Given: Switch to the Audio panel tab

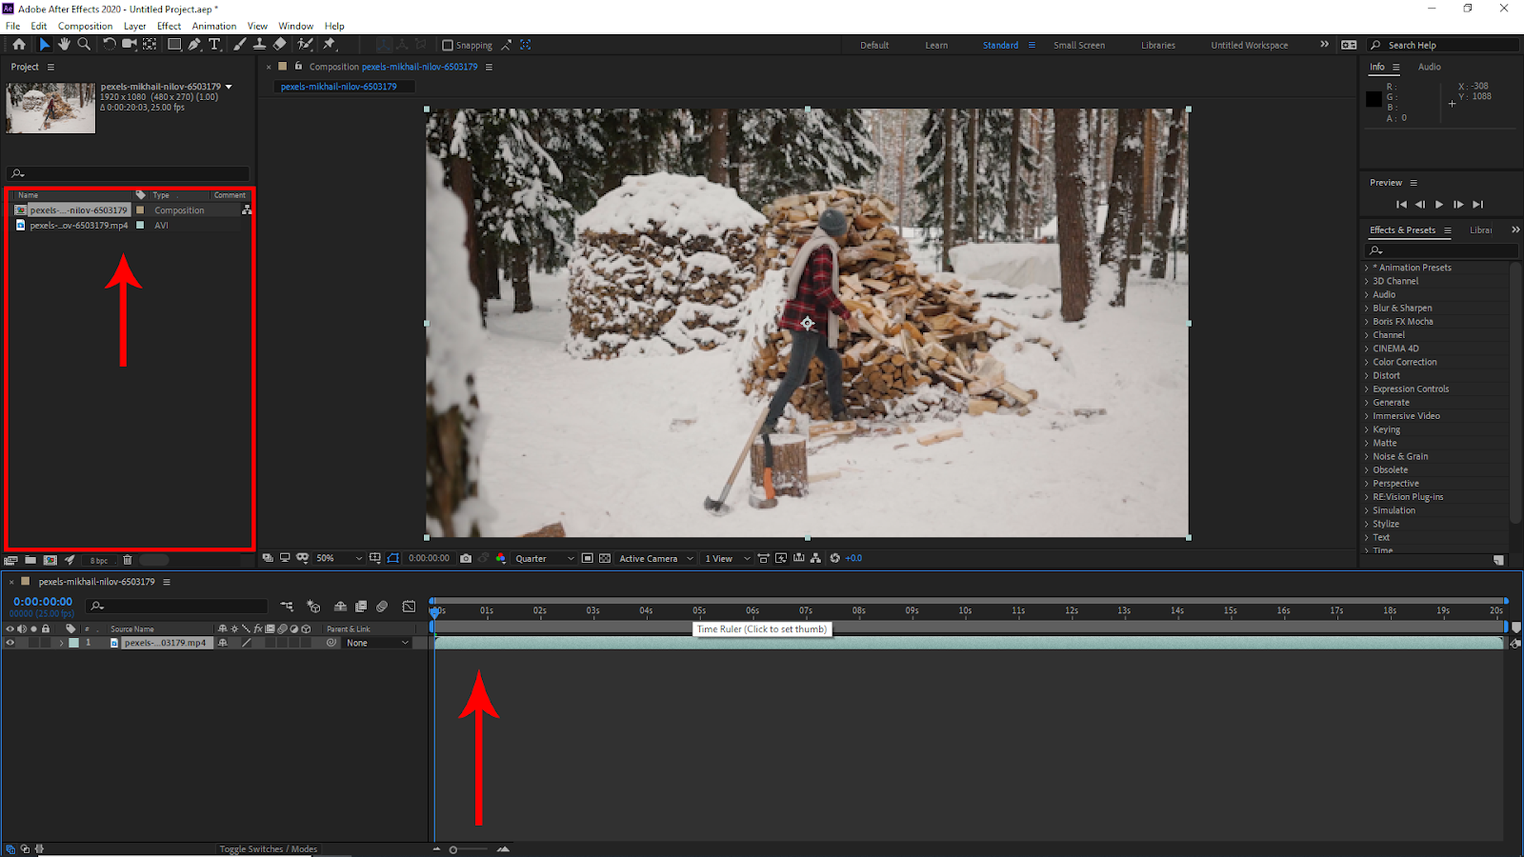Looking at the screenshot, I should [1429, 67].
